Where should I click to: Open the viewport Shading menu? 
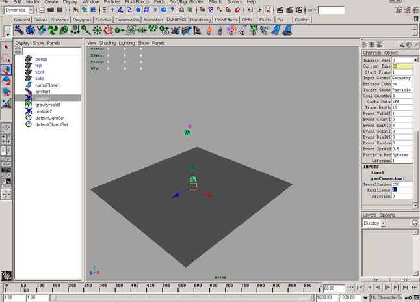coord(107,43)
